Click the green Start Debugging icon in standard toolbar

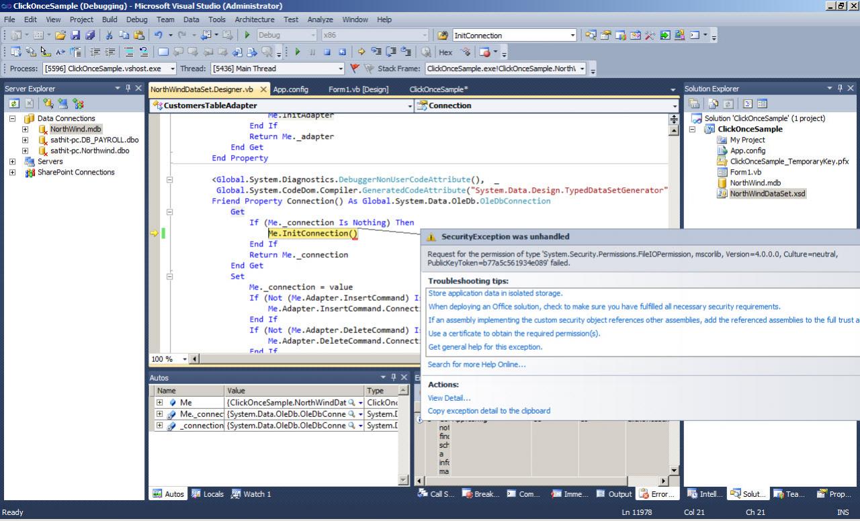click(x=247, y=36)
